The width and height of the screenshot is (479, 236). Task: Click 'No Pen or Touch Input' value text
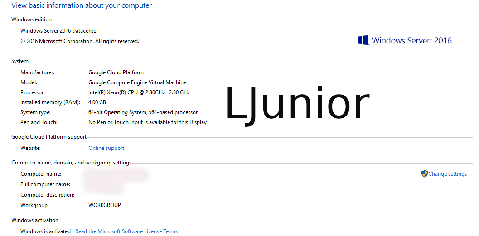[148, 122]
